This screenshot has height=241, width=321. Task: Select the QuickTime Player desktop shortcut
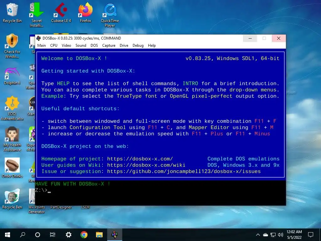pos(110,15)
